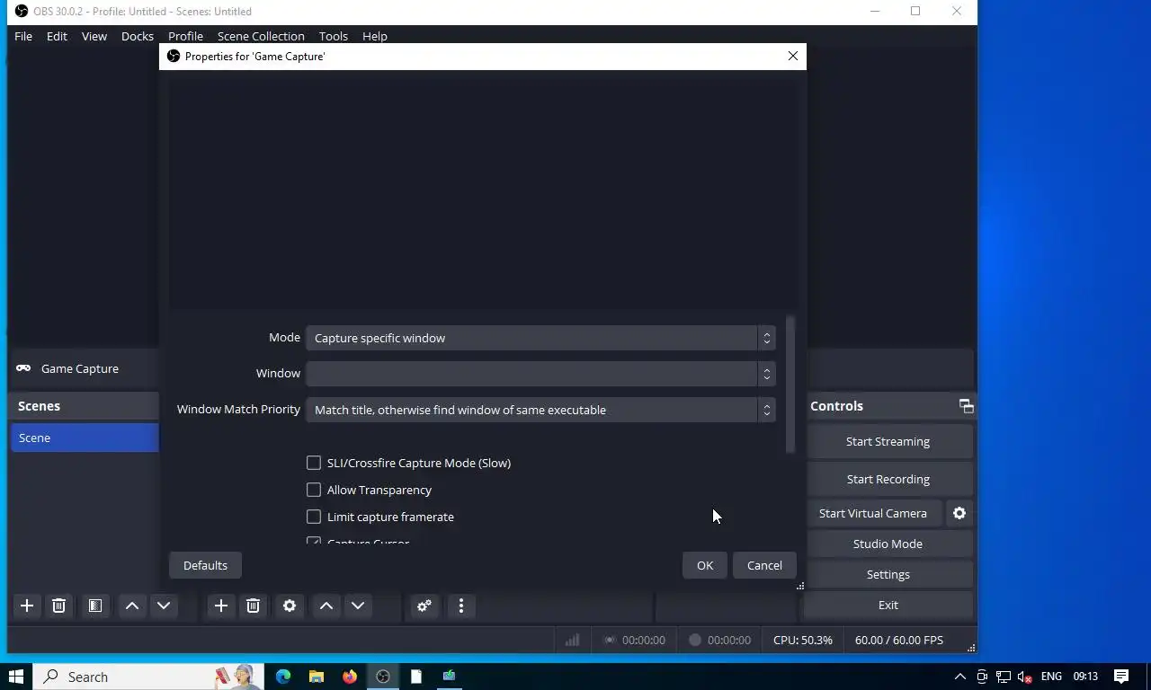Move scene up with Scenes toolbar arrow
Screen dimensions: 1151x690
click(132, 606)
